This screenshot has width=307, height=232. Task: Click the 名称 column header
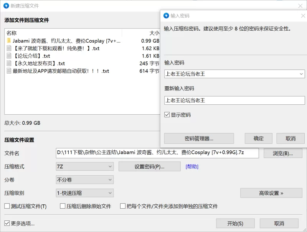pos(12,33)
